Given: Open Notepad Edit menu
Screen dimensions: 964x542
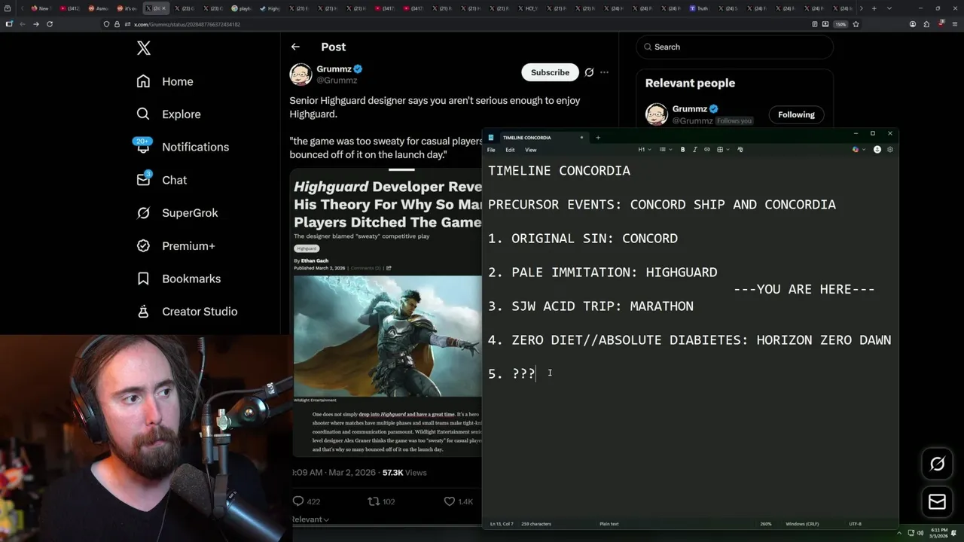Looking at the screenshot, I should [510, 150].
